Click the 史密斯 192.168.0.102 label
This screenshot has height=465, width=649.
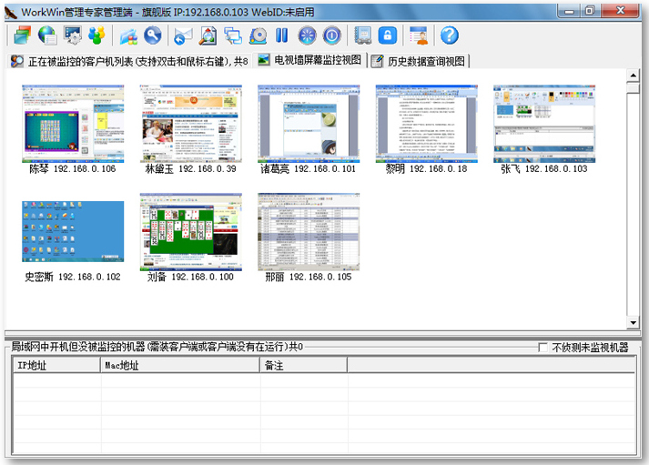pyautogui.click(x=73, y=277)
